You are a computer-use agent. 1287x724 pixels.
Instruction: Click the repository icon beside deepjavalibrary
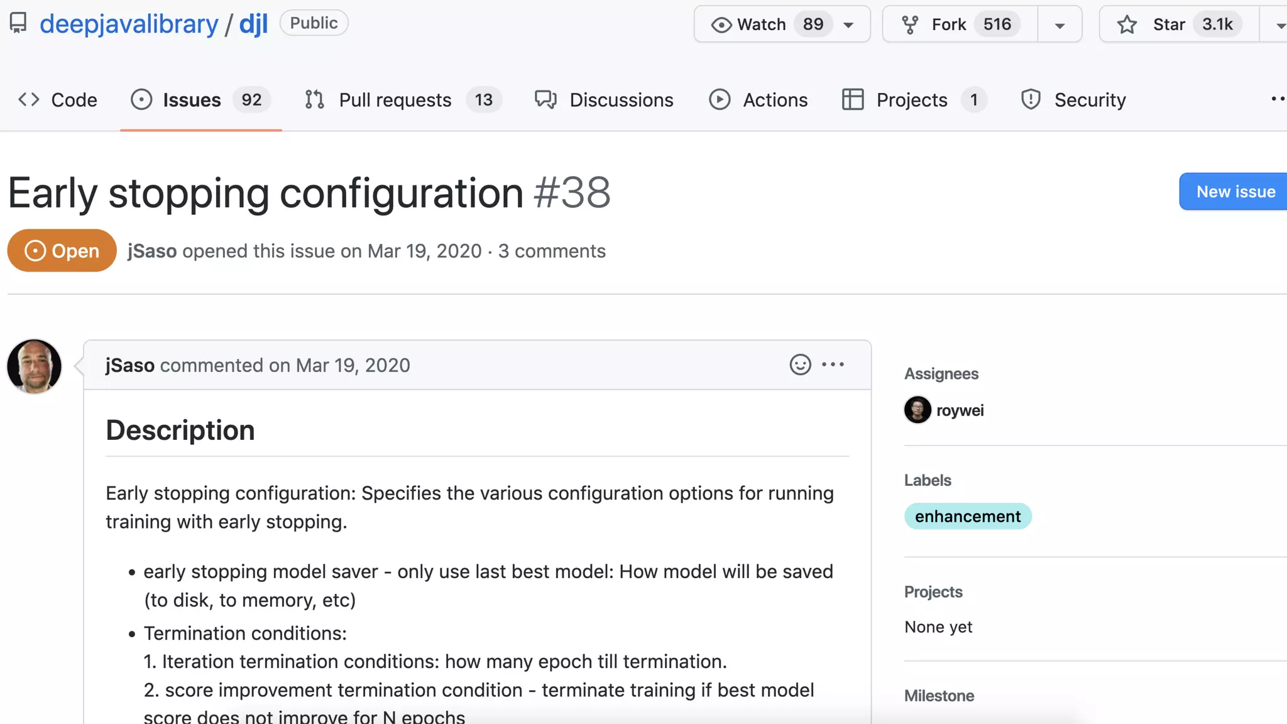[18, 23]
